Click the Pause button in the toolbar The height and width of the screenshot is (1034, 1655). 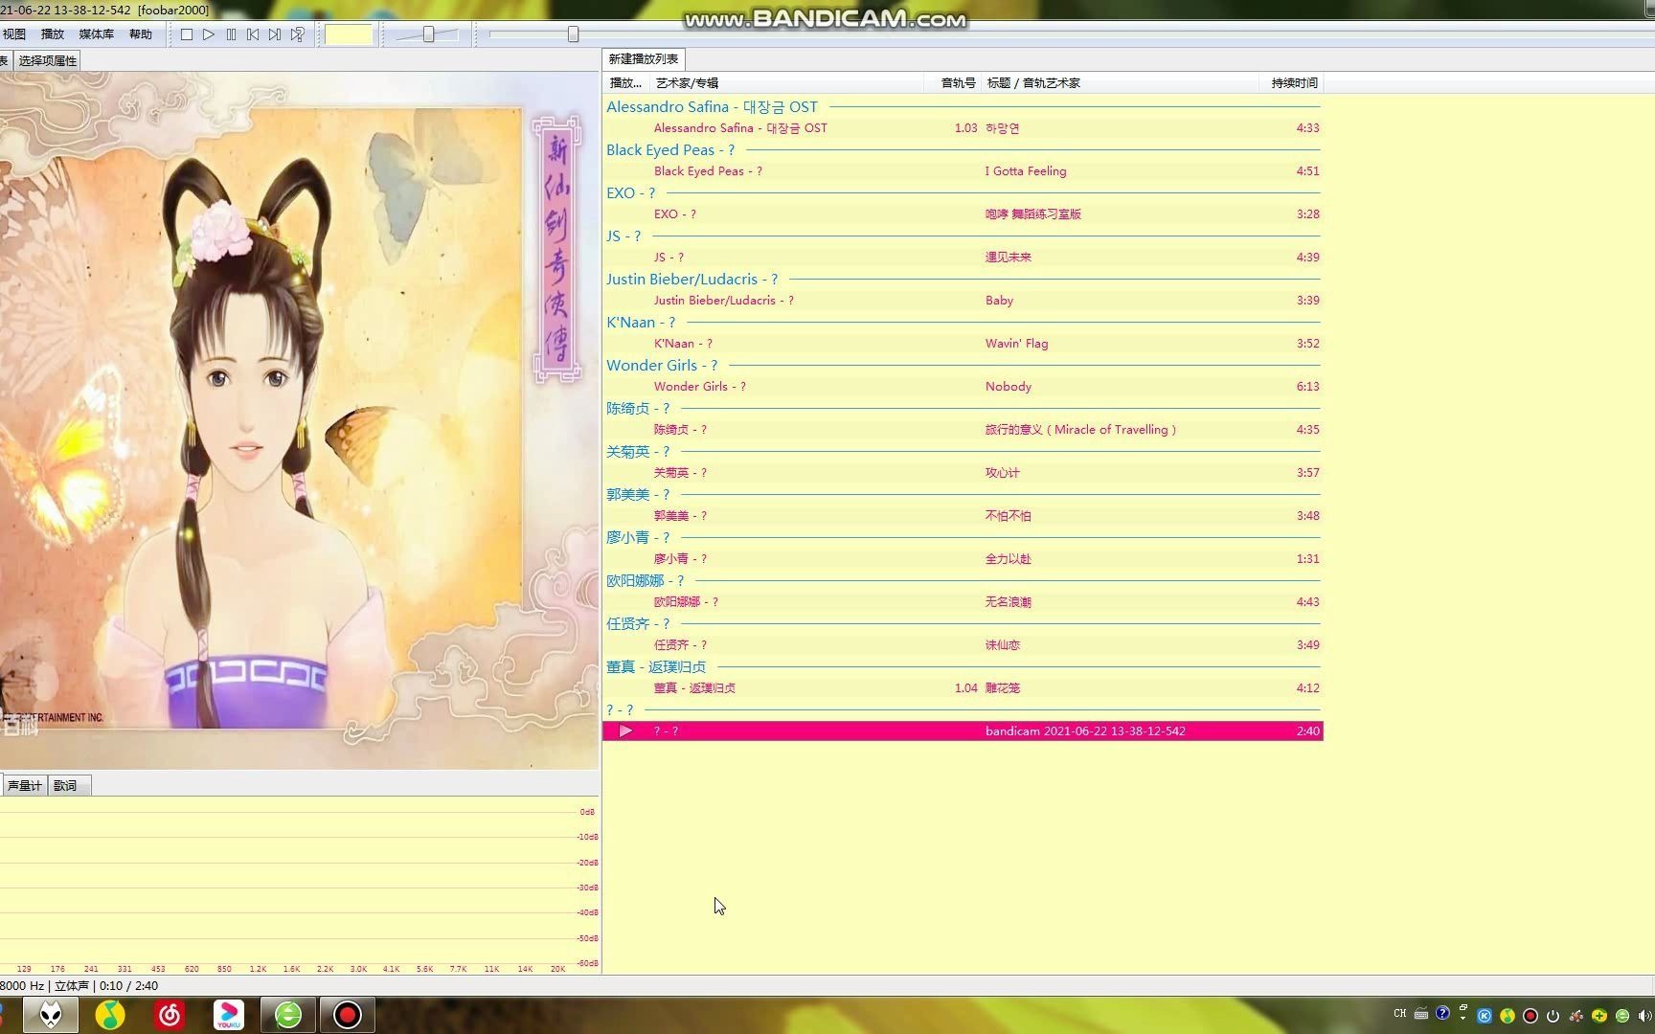[231, 34]
